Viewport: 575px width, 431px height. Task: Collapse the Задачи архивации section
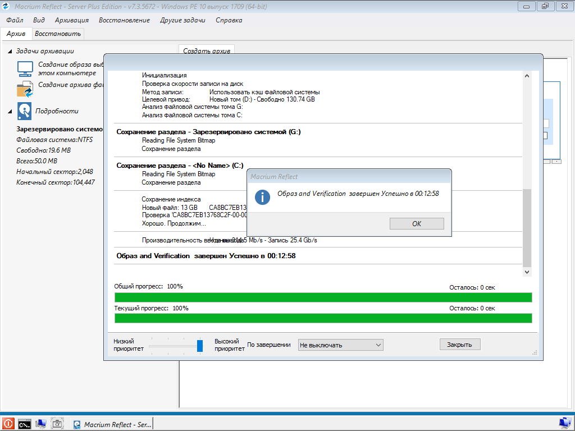point(10,51)
